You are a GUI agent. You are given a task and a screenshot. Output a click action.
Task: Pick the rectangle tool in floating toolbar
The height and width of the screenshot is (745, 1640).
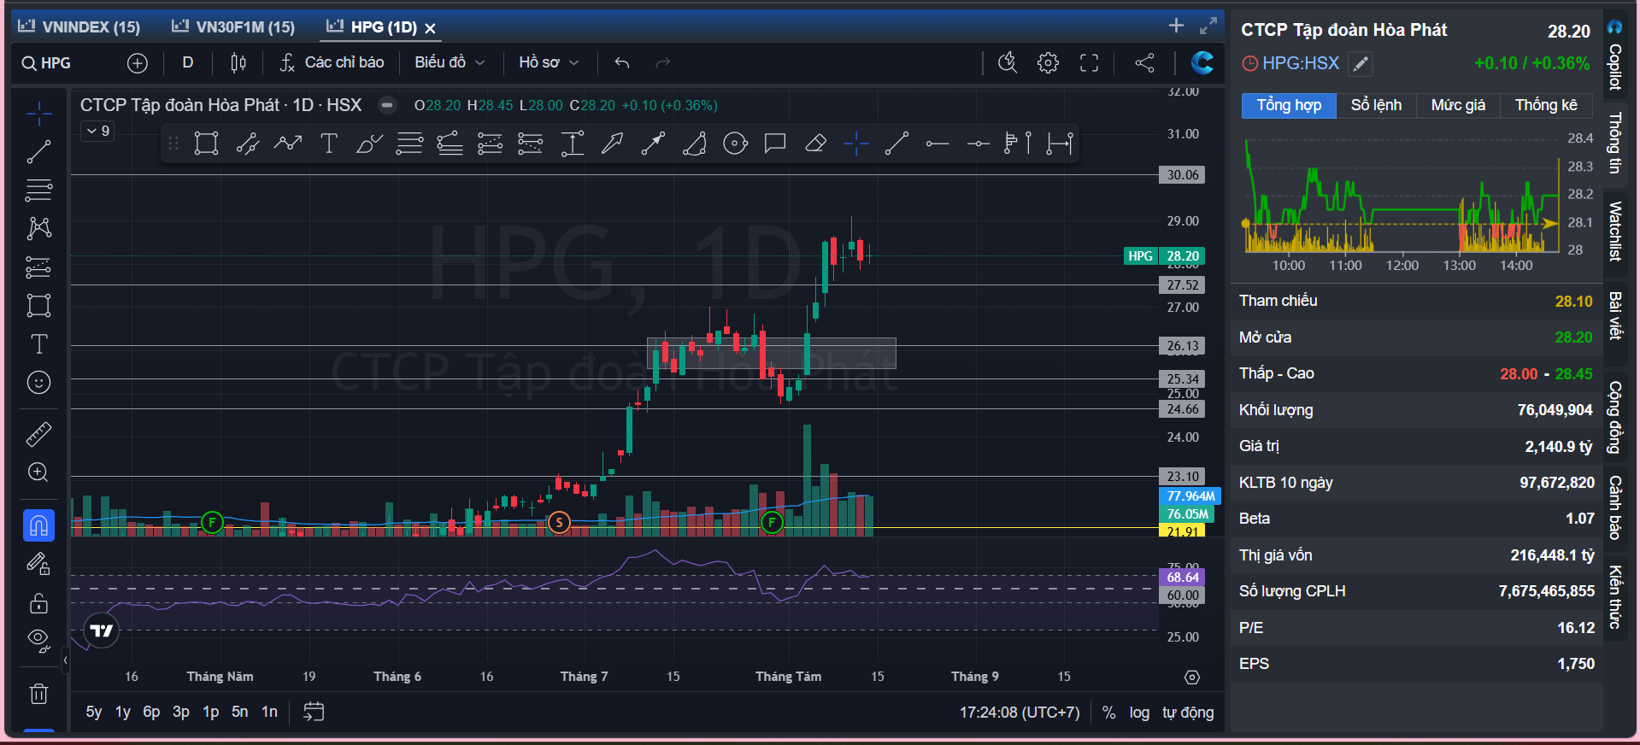[x=206, y=143]
